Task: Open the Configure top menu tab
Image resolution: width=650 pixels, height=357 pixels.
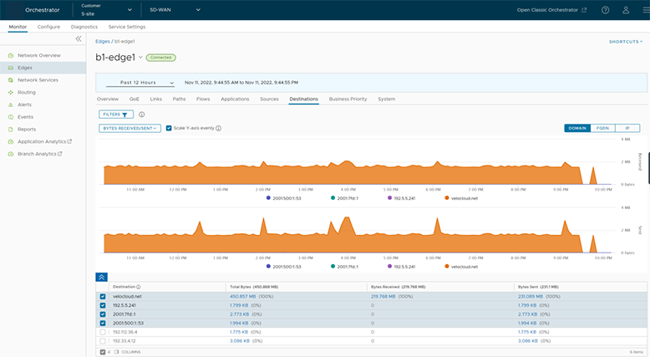Action: tap(48, 27)
